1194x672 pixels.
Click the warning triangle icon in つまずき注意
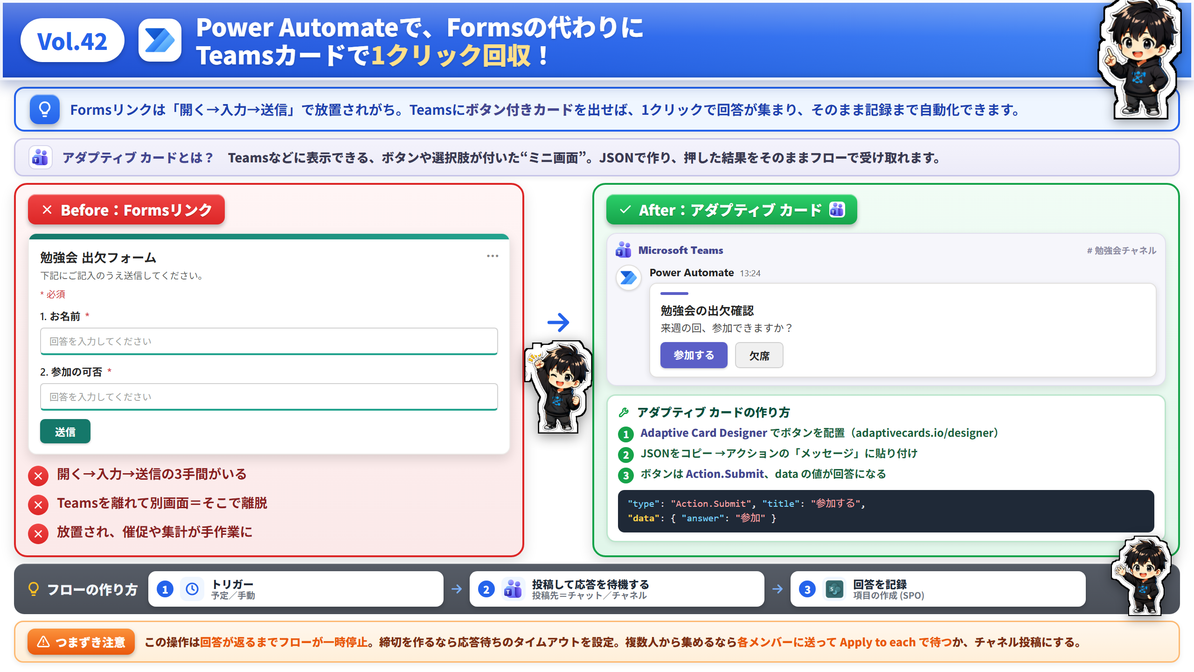click(x=43, y=642)
